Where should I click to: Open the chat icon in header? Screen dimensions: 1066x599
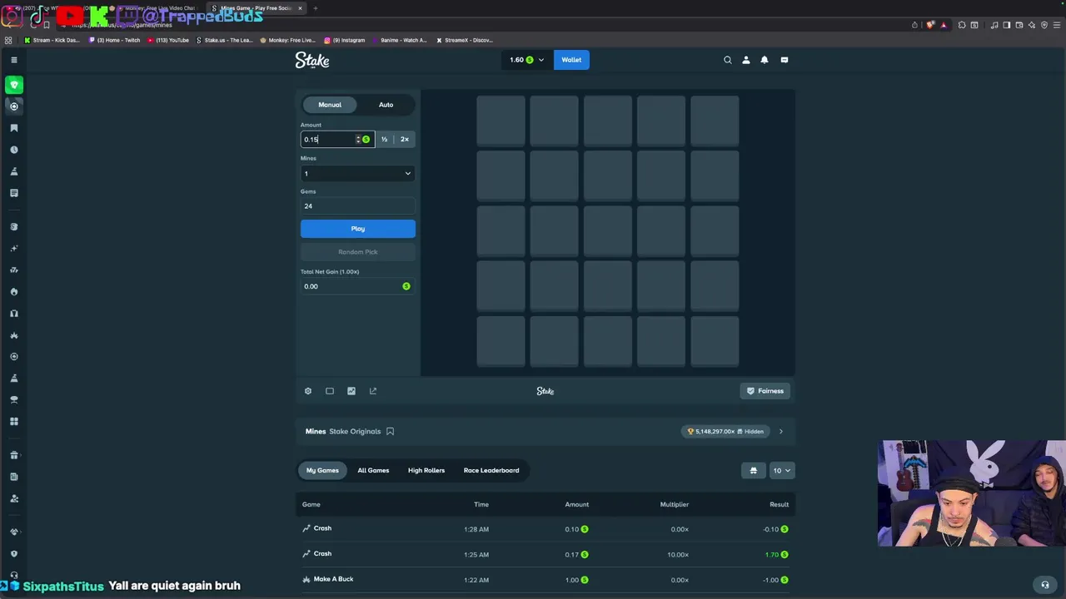[785, 60]
